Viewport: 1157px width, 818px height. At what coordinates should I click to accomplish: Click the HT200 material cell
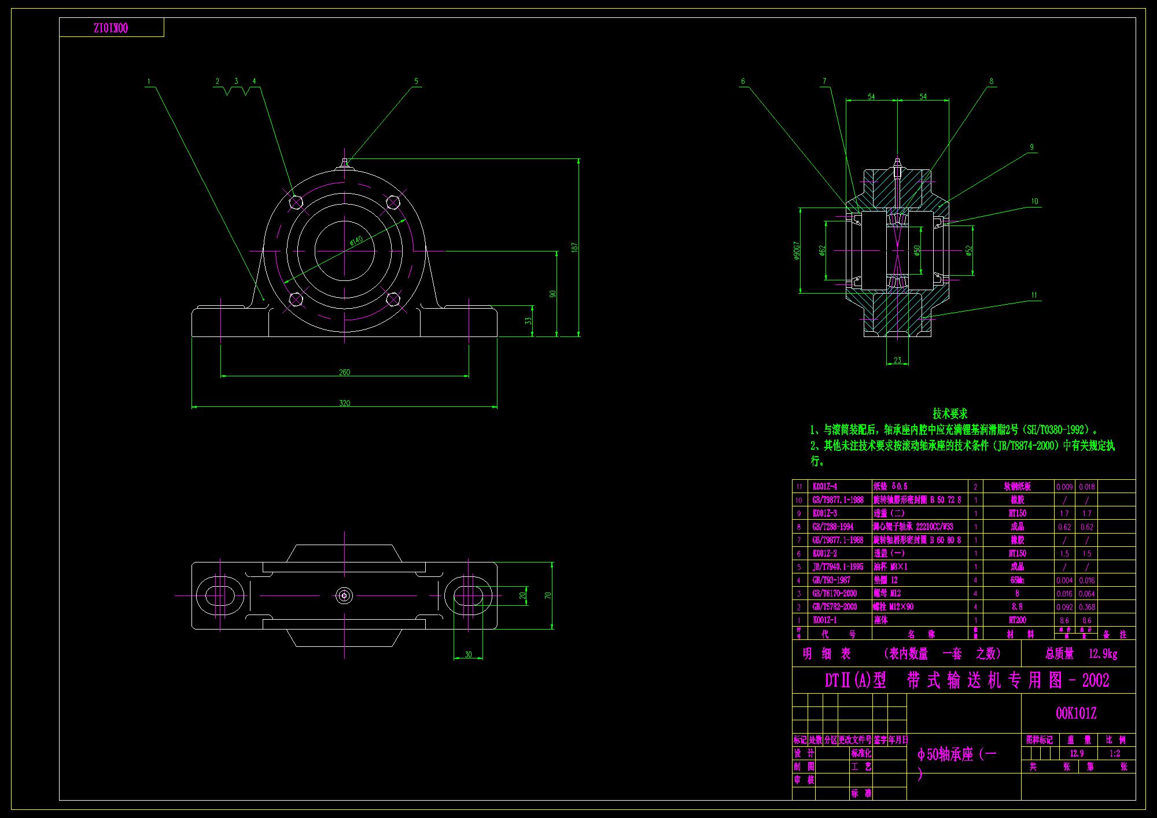point(1017,620)
